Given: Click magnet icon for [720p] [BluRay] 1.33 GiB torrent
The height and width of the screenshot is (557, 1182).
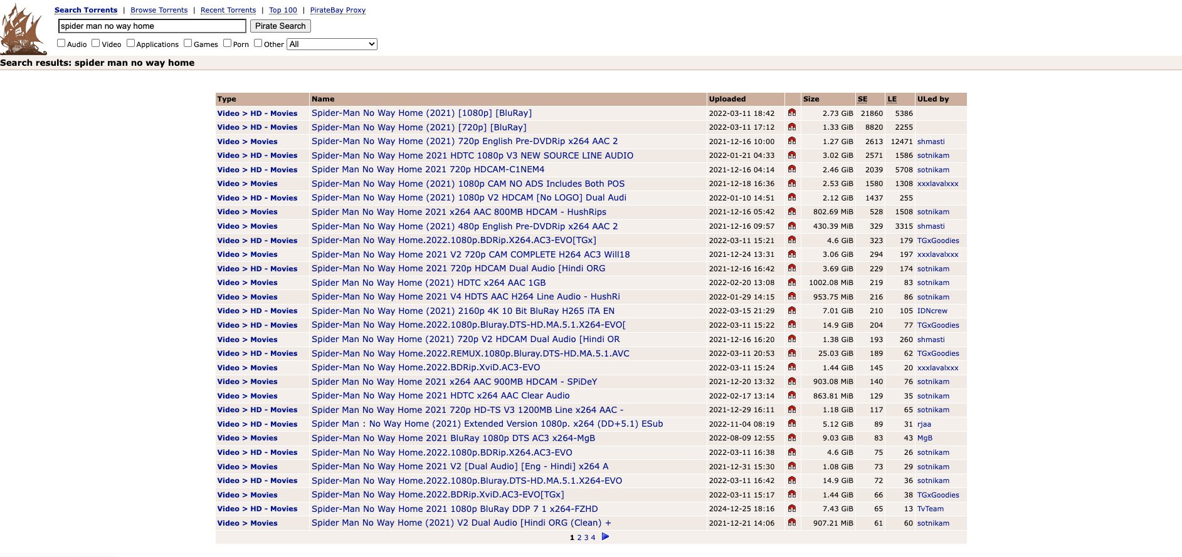Looking at the screenshot, I should 792,127.
